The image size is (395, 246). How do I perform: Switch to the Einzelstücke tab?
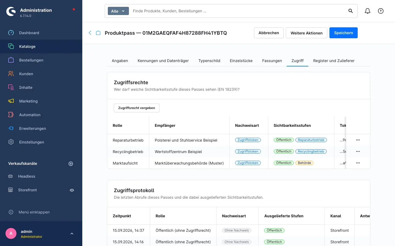point(241,61)
